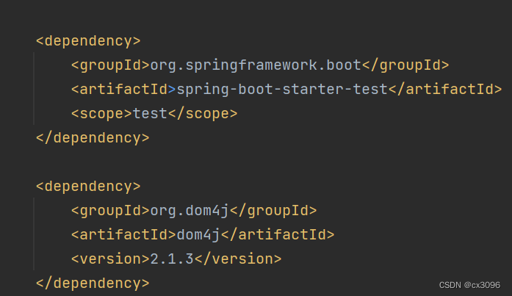Click the spring-boot-starter-test artifactId line
Viewport: 512px width, 296px height.
click(x=286, y=90)
